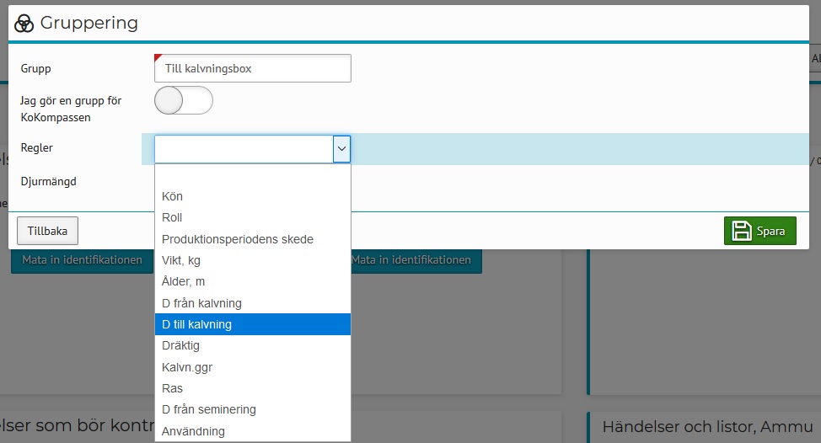Select highlighted 'D till kalvning' option
The height and width of the screenshot is (443, 821).
196,324
